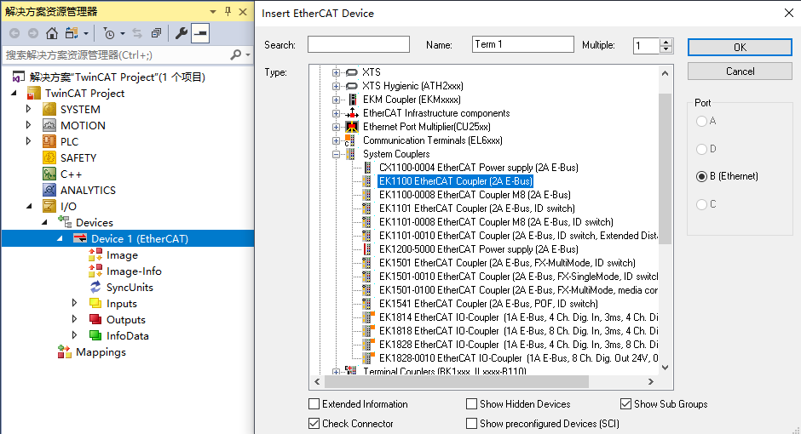Toggle the preview selected items button
This screenshot has width=801, height=434.
pos(200,34)
